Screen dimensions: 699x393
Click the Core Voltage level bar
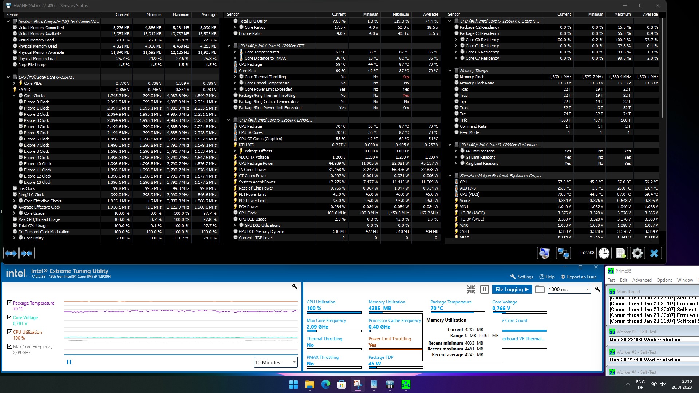[520, 313]
